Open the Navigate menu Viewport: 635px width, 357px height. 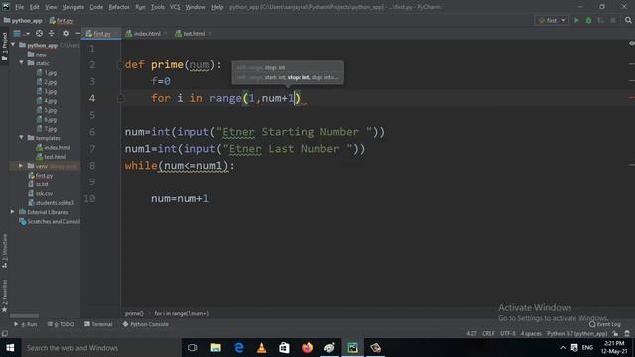click(x=72, y=7)
